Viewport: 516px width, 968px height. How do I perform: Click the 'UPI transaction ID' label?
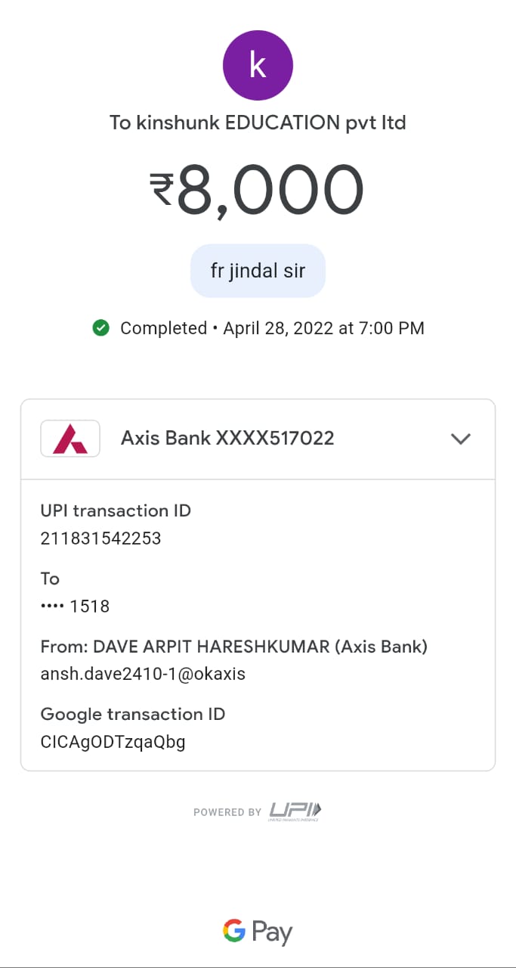coord(116,510)
